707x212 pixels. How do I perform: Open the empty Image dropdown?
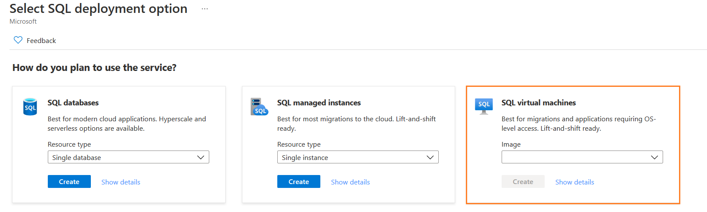(582, 157)
